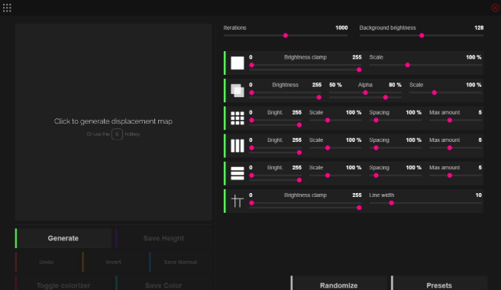
Task: Click preview area to generate displacement map
Action: [114, 122]
